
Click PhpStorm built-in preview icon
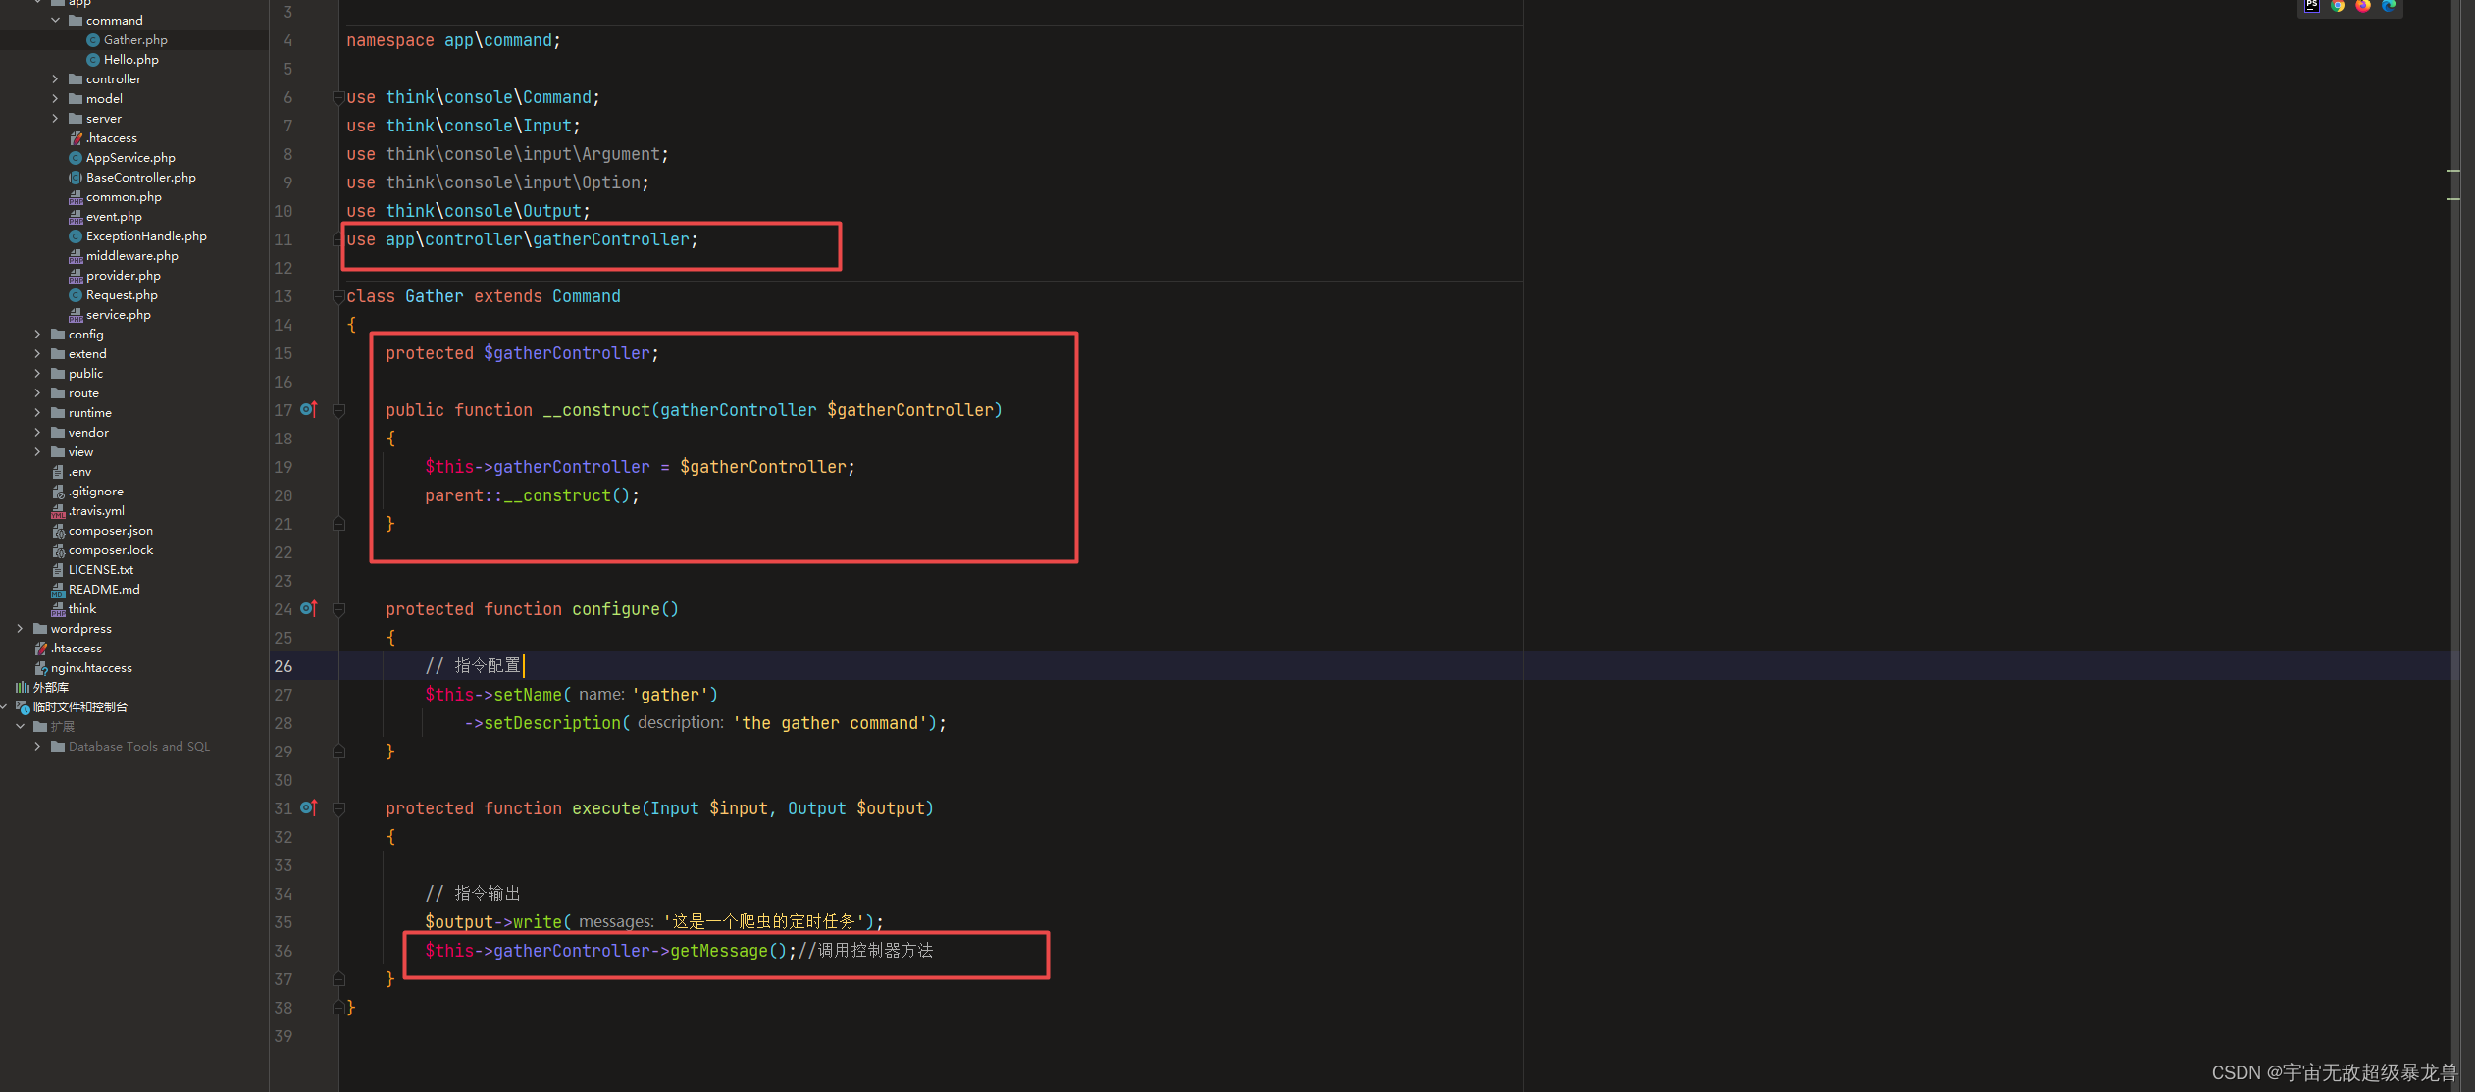click(2312, 5)
